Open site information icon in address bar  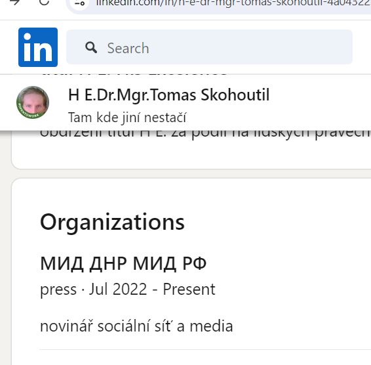(80, 3)
